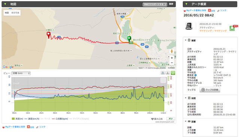Open the 距離 (km) view dropdown
The height and width of the screenshot is (137, 239).
click(21, 73)
